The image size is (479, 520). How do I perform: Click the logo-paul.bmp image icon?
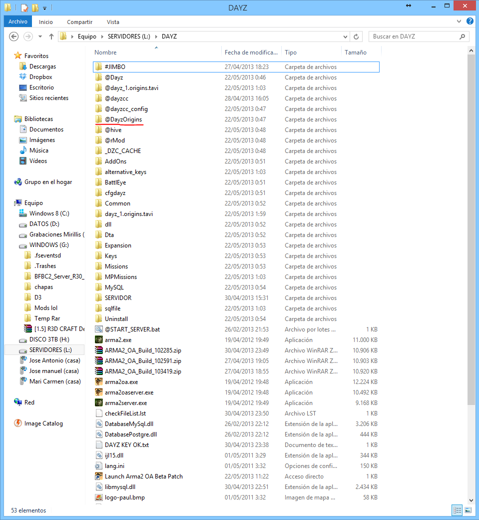99,497
